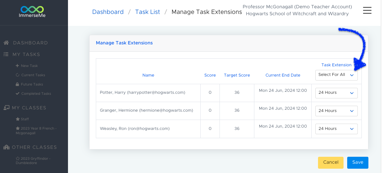Open the Select For All extension dropdown
Screen dimensions: 382x173
click(x=337, y=75)
